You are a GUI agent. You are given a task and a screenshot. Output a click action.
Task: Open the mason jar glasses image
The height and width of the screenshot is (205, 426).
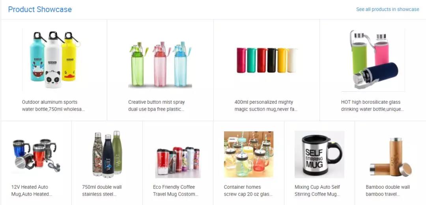pyautogui.click(x=248, y=155)
